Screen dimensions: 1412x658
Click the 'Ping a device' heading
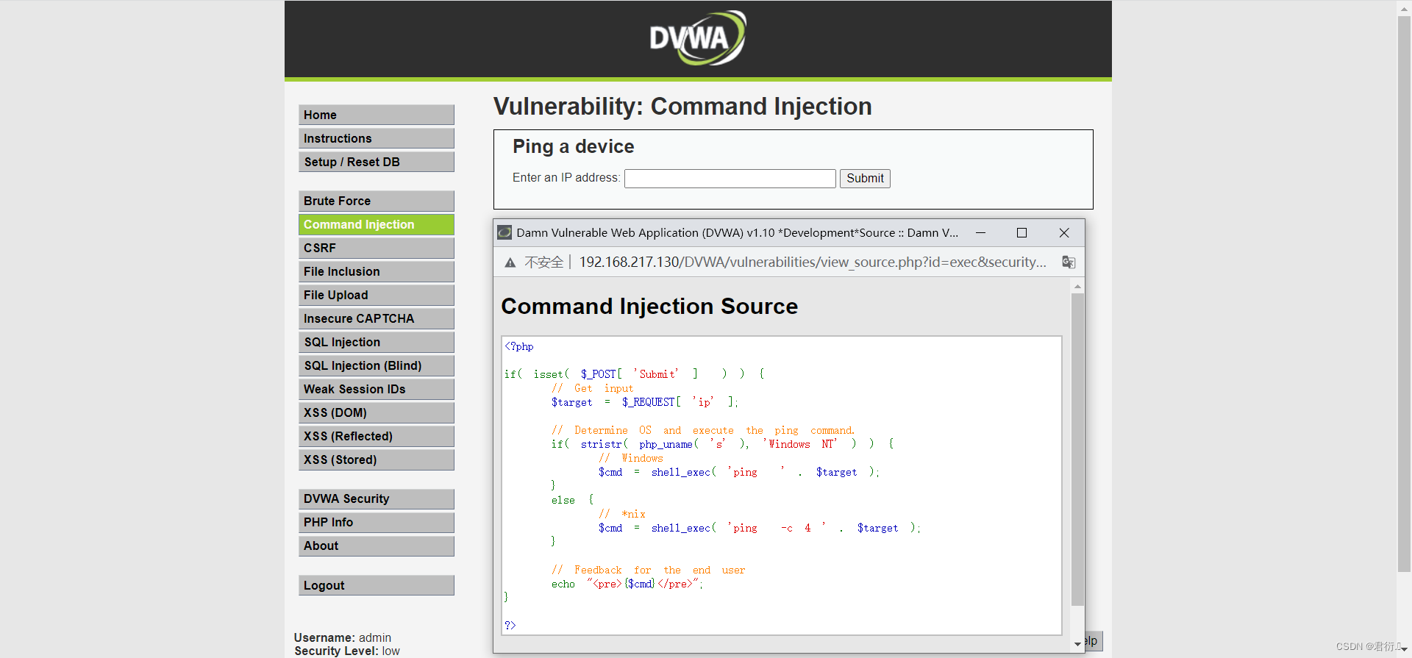click(573, 147)
